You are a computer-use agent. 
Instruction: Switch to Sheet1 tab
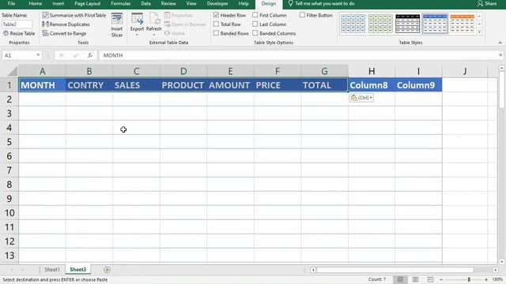click(x=52, y=270)
